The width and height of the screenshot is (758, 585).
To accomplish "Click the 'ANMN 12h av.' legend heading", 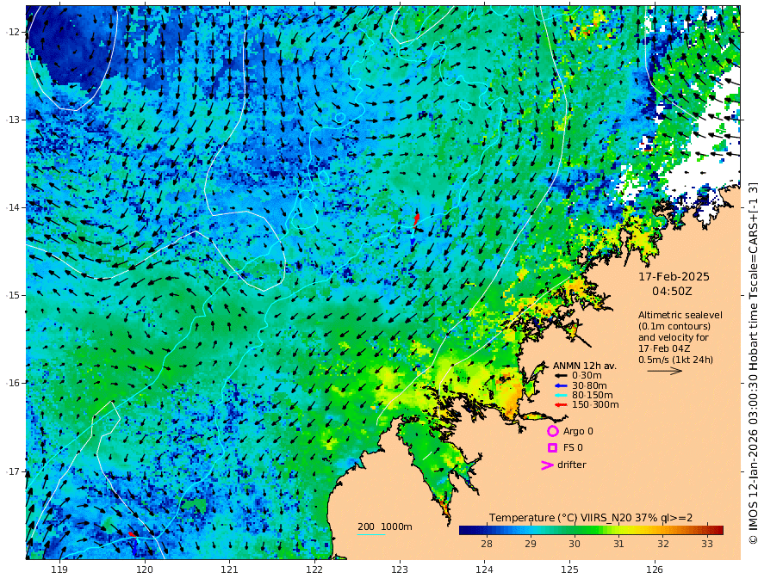I will (585, 366).
